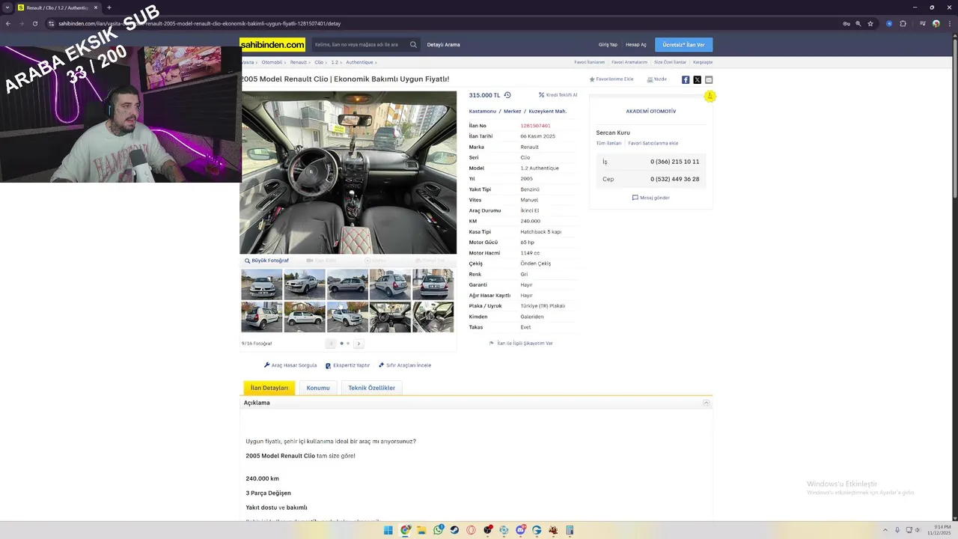This screenshot has height=539, width=958.
Task: Collapse the Açıklama section
Action: (x=706, y=403)
